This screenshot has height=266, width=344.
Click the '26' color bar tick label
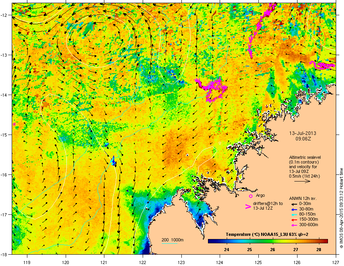[273, 250]
